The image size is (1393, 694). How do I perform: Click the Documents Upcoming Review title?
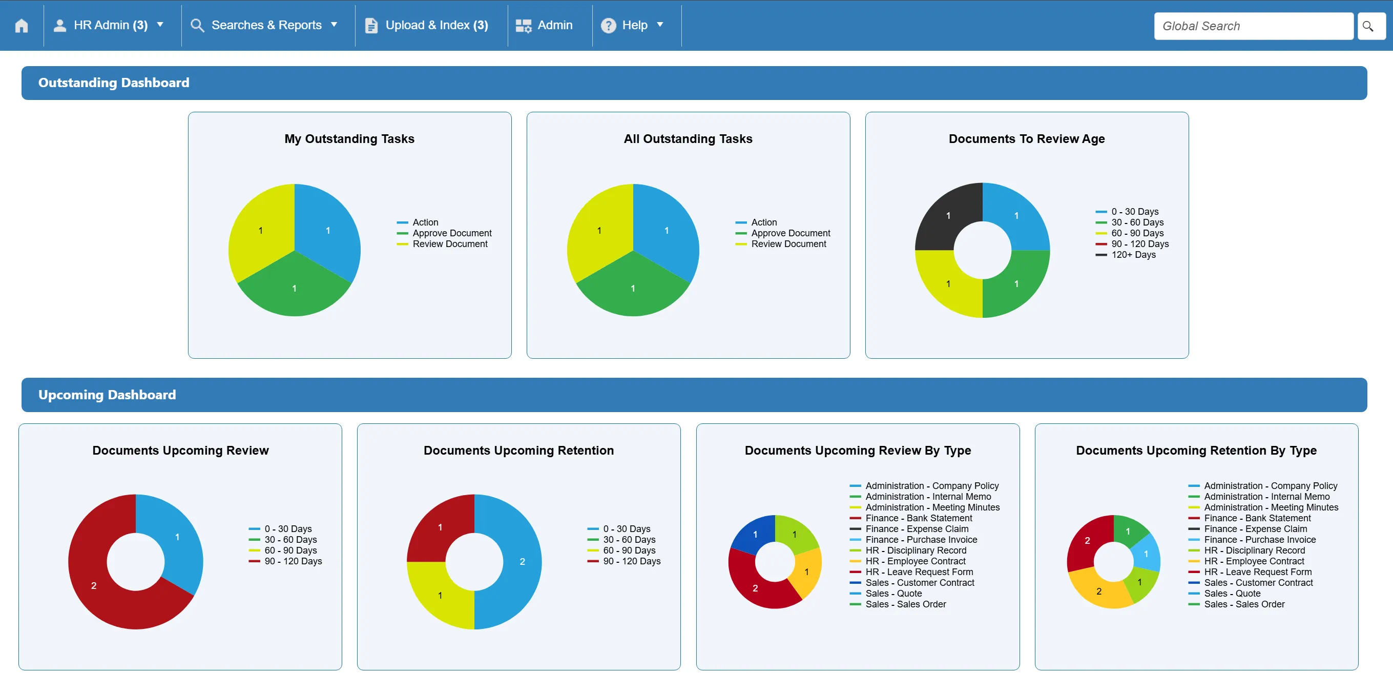click(x=180, y=451)
